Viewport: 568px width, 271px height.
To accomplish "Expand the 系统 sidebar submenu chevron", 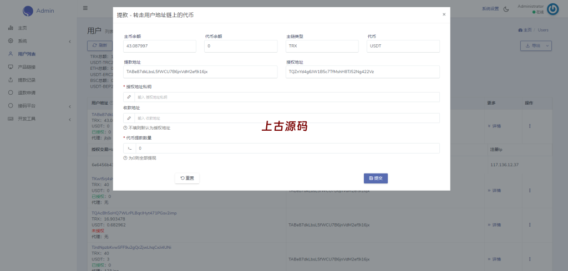I will click(69, 42).
